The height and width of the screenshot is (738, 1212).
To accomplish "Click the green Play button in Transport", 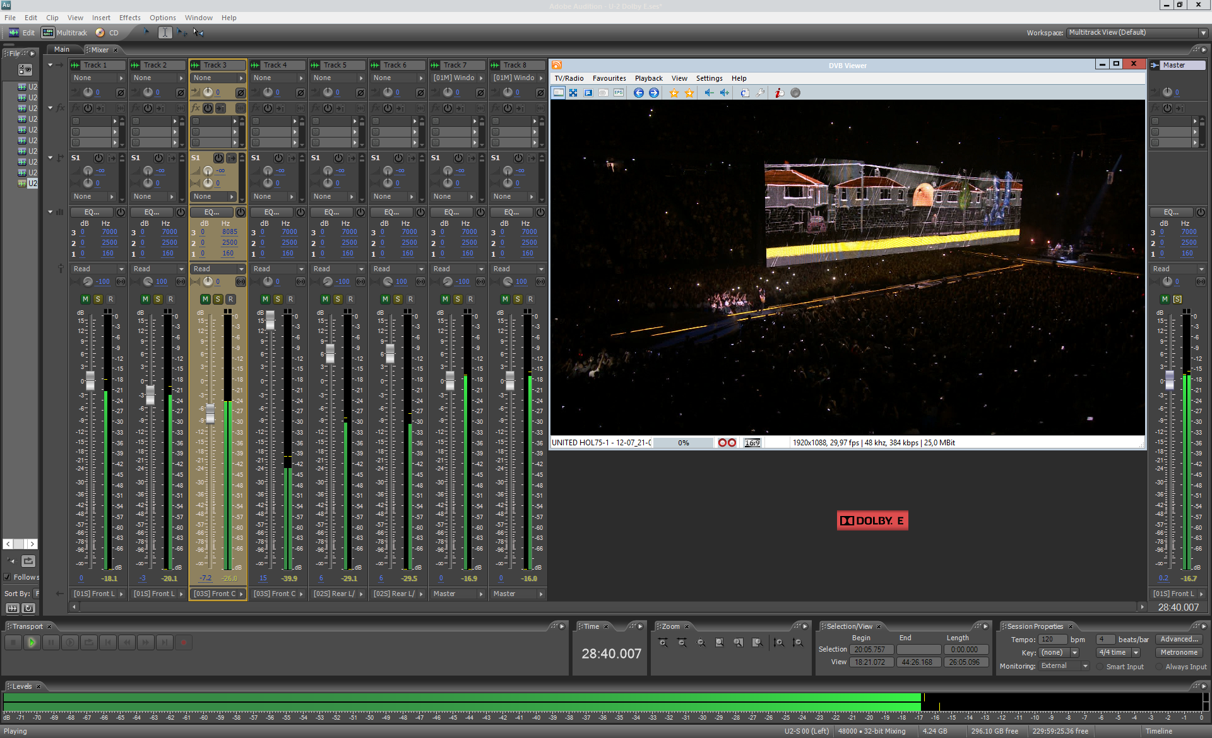I will 32,643.
